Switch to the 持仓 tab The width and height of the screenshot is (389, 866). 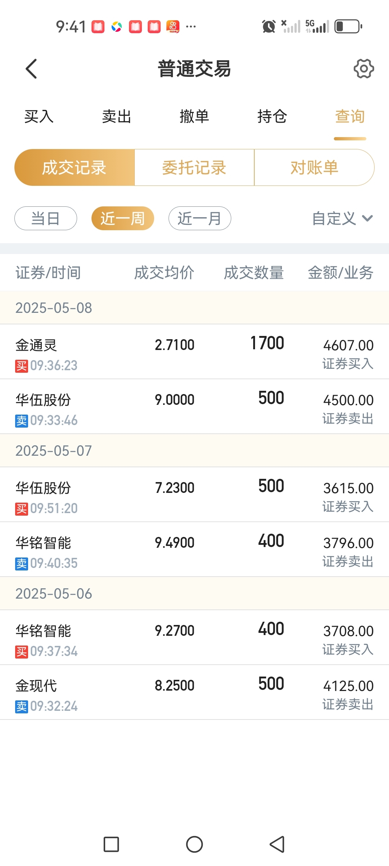272,117
